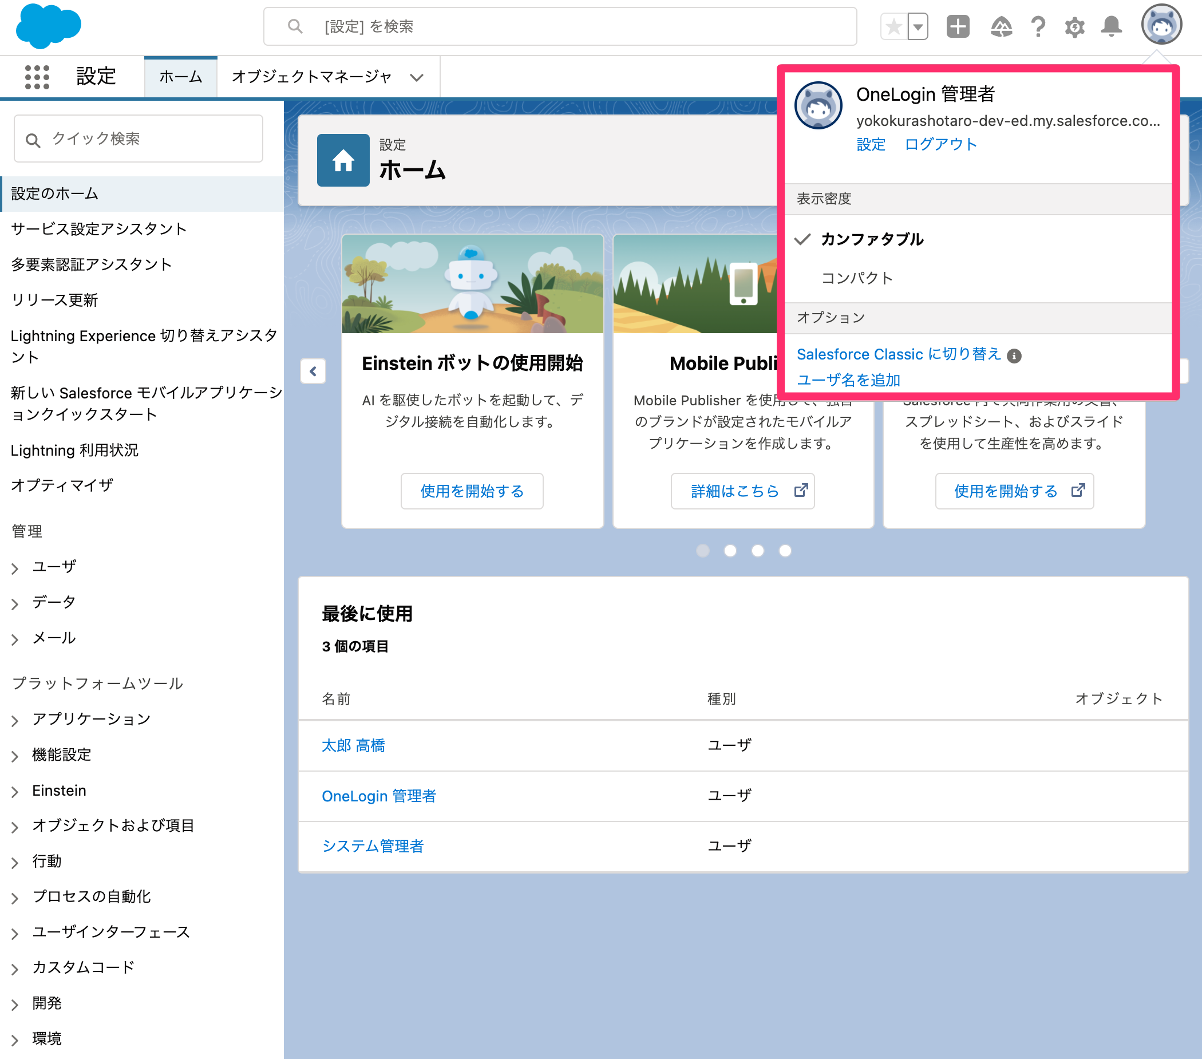Click the favorites star icon

tap(893, 26)
